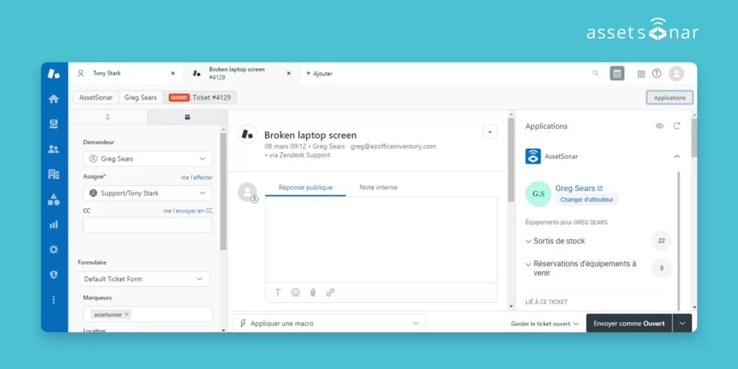Switch to the Note interne tab
This screenshot has height=369, width=738.
378,187
